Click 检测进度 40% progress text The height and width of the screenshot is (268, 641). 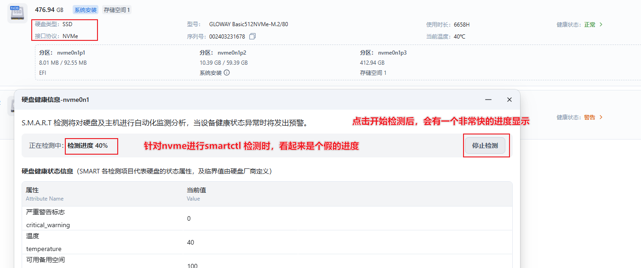pos(88,145)
